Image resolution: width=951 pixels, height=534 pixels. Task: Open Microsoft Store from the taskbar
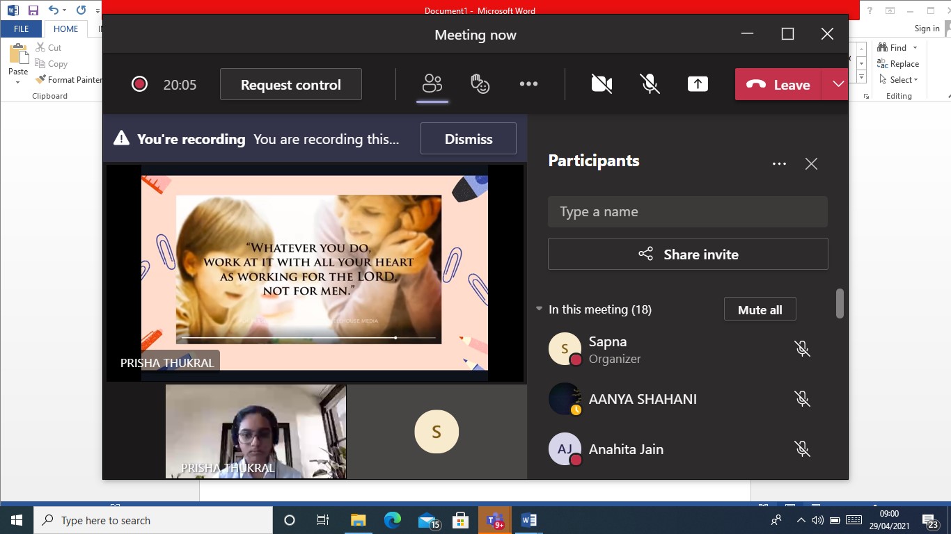[x=460, y=520]
